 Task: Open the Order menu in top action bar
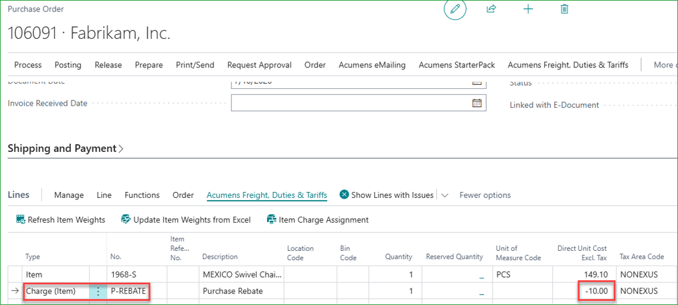coord(315,65)
